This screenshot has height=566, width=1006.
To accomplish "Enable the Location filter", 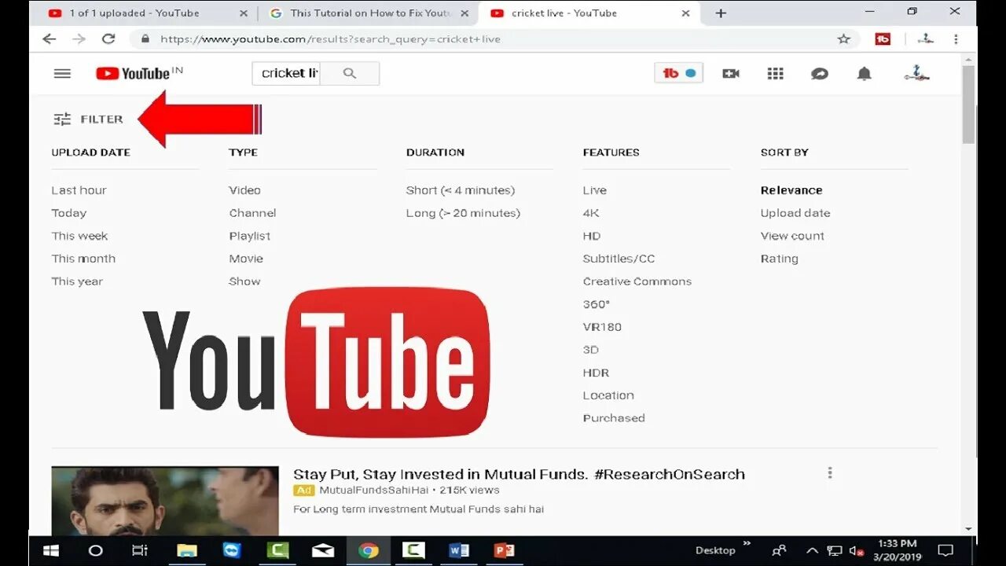I will click(608, 395).
